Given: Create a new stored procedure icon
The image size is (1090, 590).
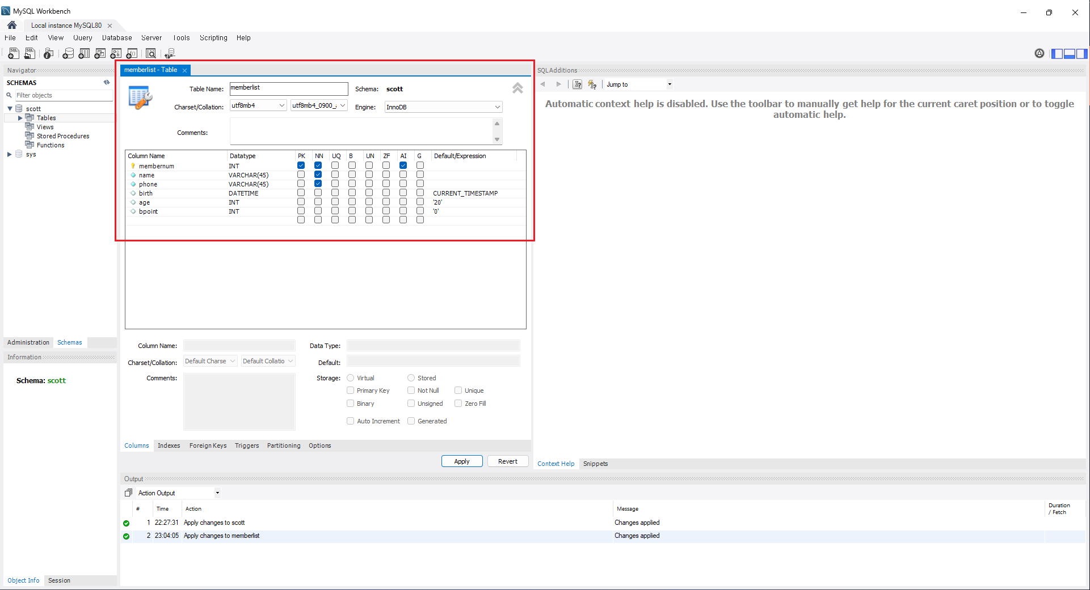Looking at the screenshot, I should click(x=116, y=53).
